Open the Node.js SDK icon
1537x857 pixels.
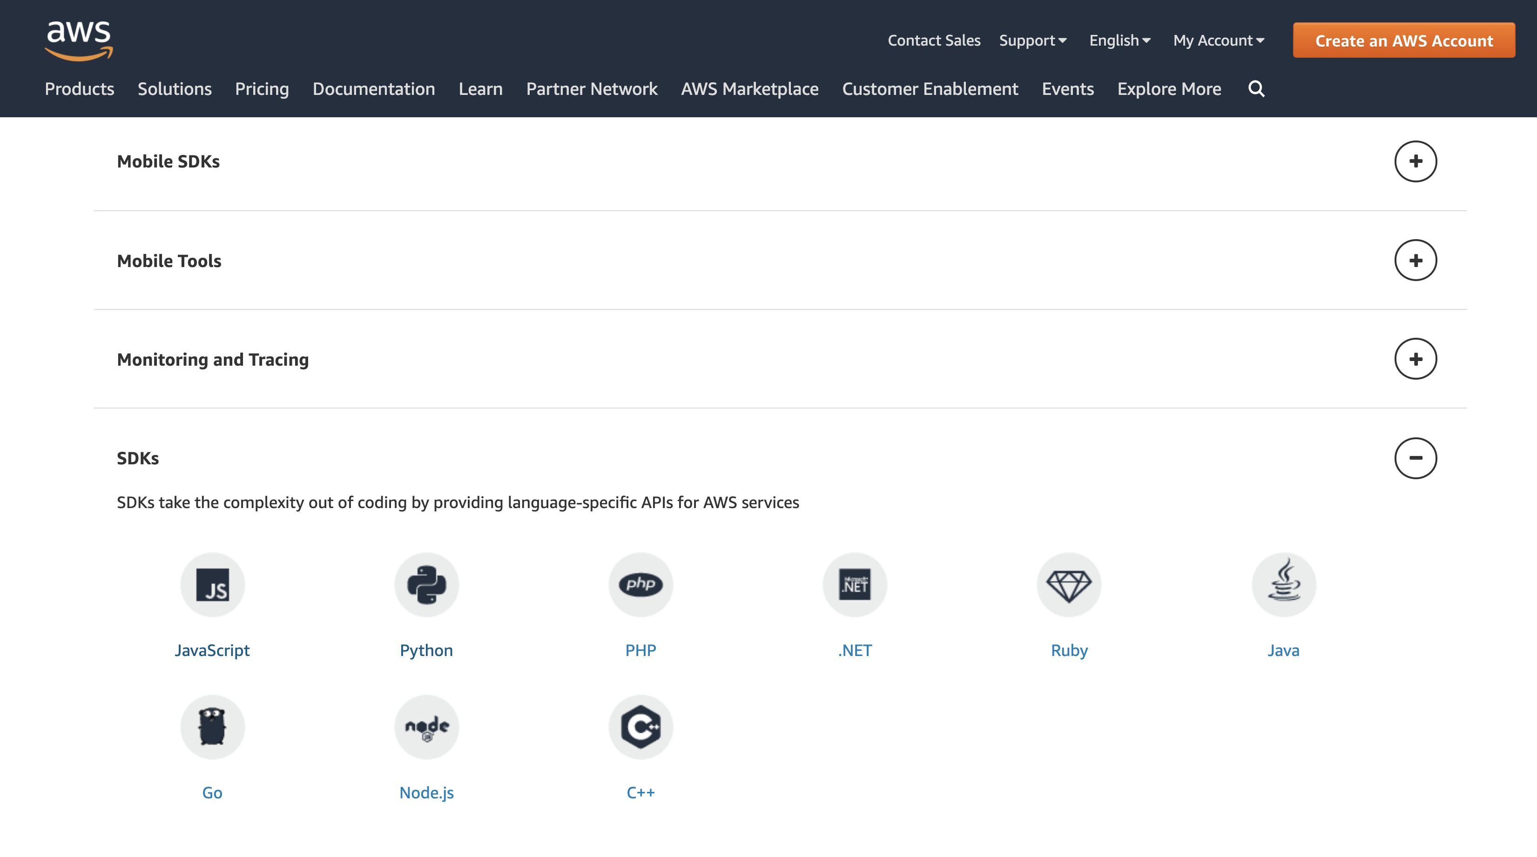click(x=427, y=726)
